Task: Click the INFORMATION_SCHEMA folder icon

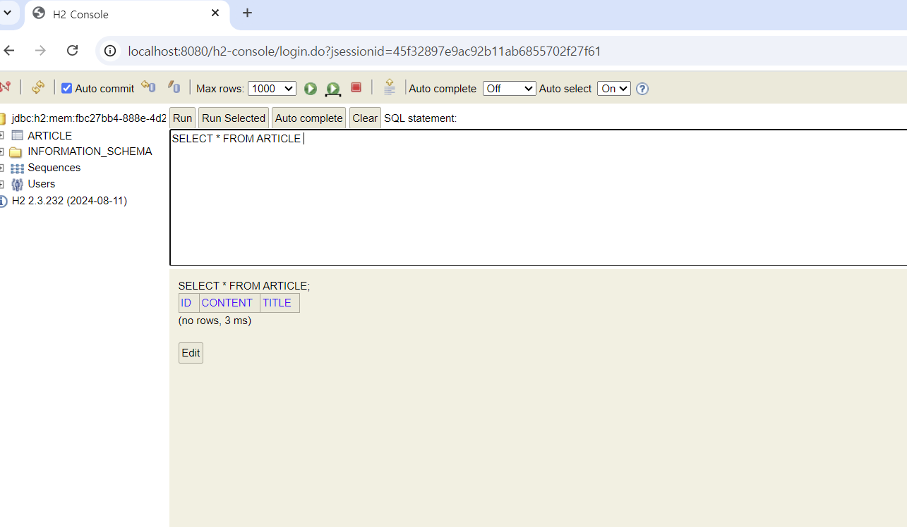Action: pyautogui.click(x=16, y=152)
